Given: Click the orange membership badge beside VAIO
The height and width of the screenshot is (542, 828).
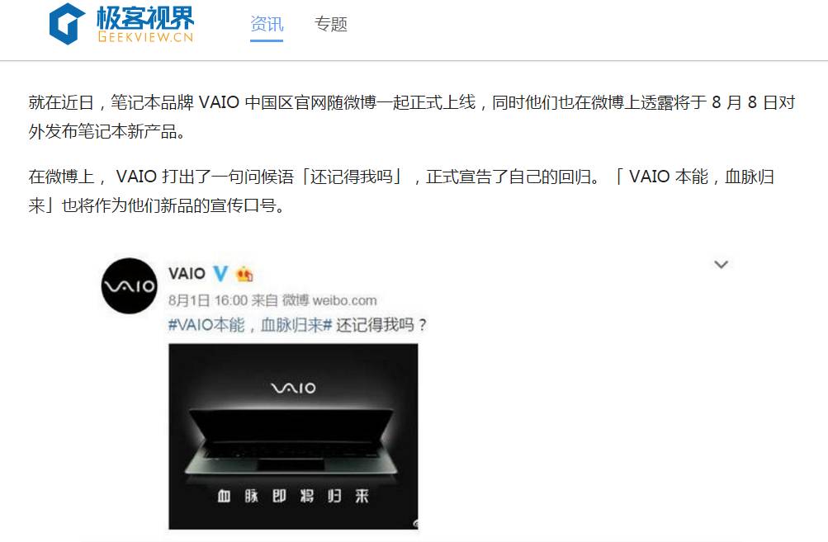Looking at the screenshot, I should point(244,274).
